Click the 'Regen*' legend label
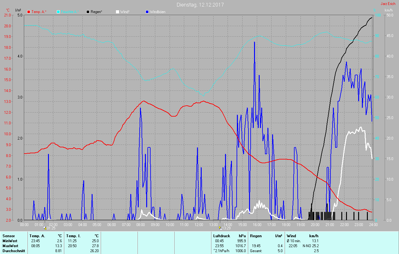Image resolution: width=399 pixels, height=254 pixels. click(96, 12)
